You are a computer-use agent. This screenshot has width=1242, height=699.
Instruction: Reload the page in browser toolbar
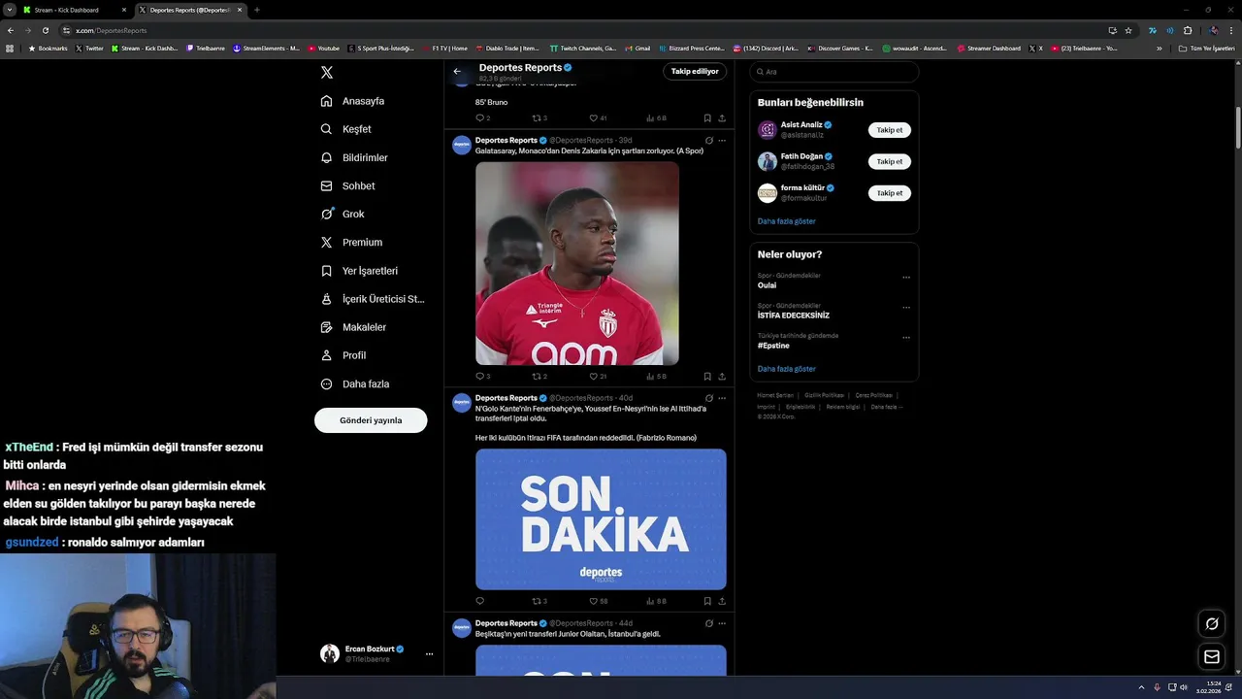[45, 30]
